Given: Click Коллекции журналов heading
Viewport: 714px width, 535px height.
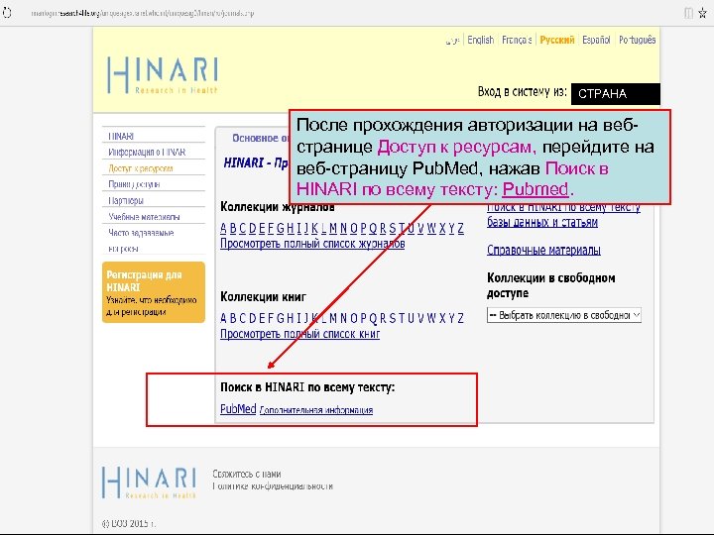Looking at the screenshot, I should pos(278,207).
